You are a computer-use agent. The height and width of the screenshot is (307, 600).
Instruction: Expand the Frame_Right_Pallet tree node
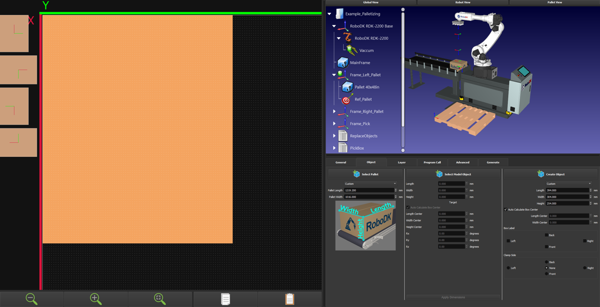pyautogui.click(x=334, y=111)
